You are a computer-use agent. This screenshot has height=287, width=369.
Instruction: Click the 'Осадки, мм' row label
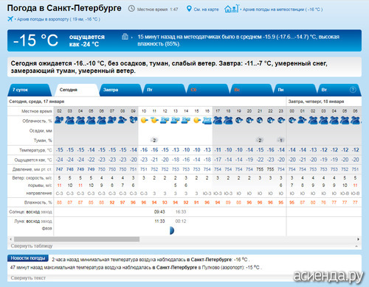[41, 131]
